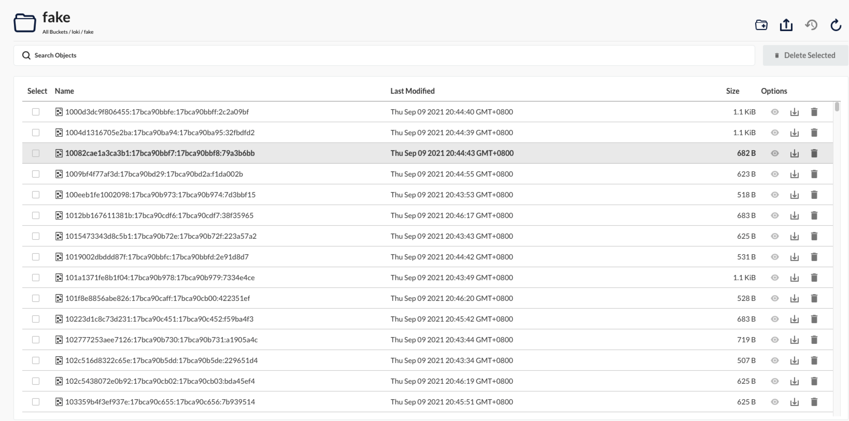Tick checkbox for 101a1371fe8b1f04
Viewport: 849px width, 421px height.
[x=36, y=278]
